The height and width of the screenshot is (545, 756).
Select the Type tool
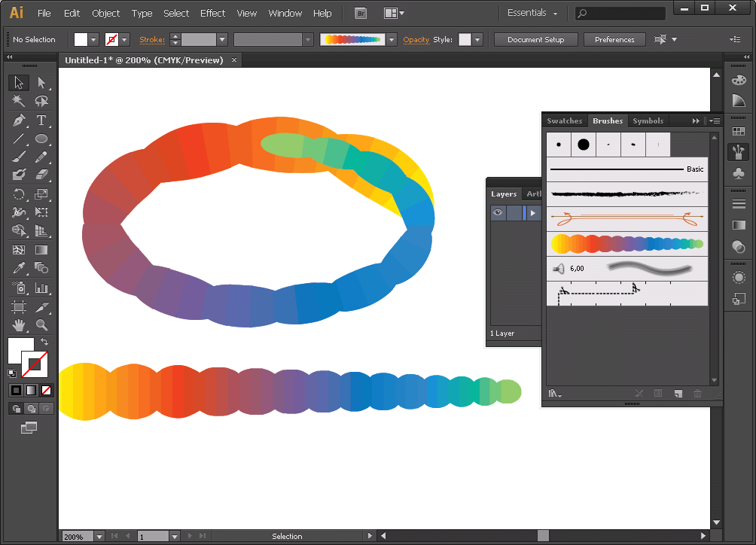[41, 120]
